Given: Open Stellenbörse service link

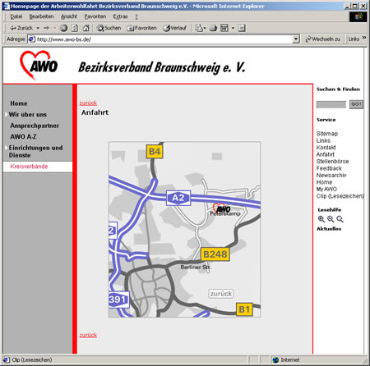Looking at the screenshot, I should [x=332, y=162].
